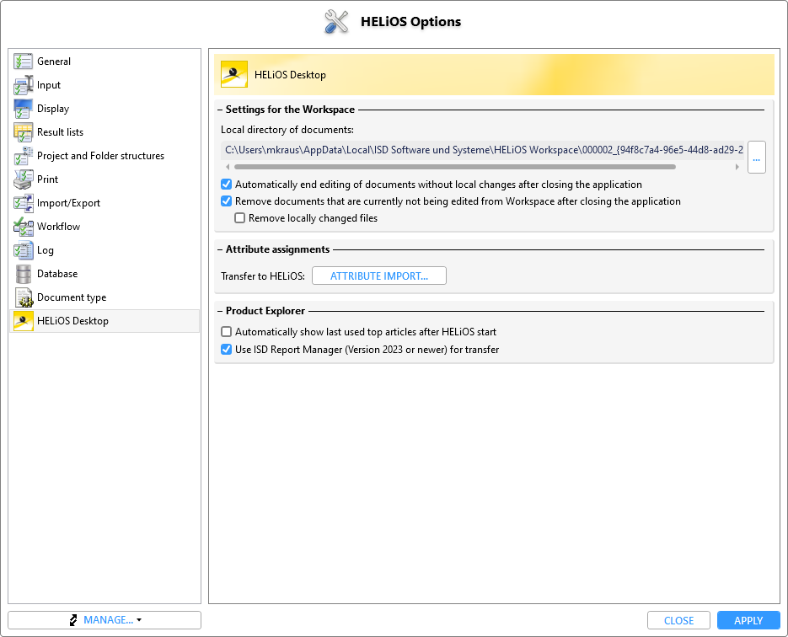The image size is (788, 637).
Task: Select Project and Folder structures
Action: pyautogui.click(x=105, y=156)
